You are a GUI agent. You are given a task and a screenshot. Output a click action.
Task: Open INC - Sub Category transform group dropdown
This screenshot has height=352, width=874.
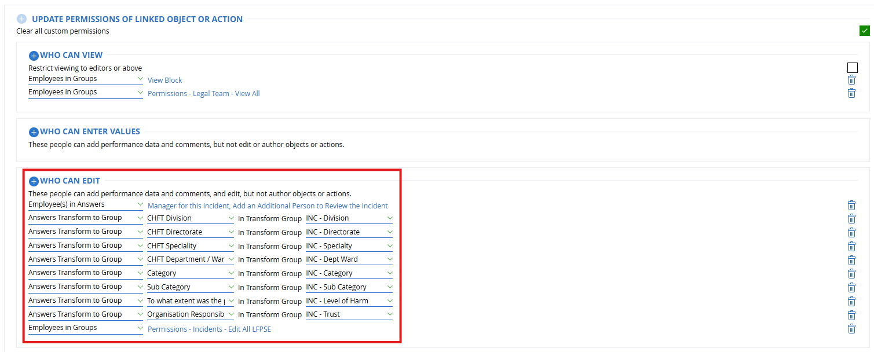click(349, 287)
